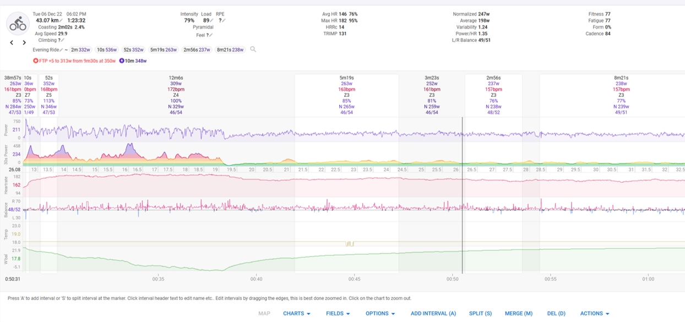This screenshot has height=322, width=685.
Task: Expand the OPTIONS dropdown
Action: 380,313
